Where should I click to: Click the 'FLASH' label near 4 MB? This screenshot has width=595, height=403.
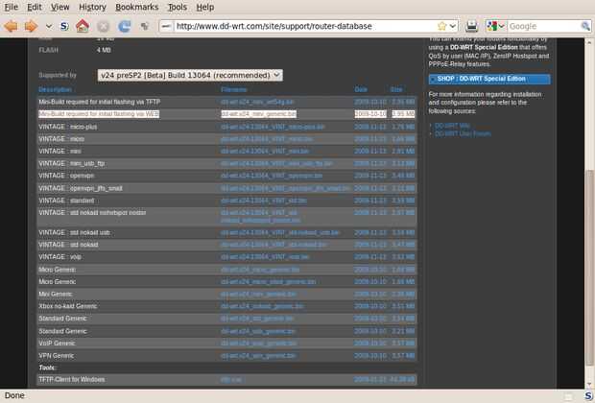(x=49, y=50)
